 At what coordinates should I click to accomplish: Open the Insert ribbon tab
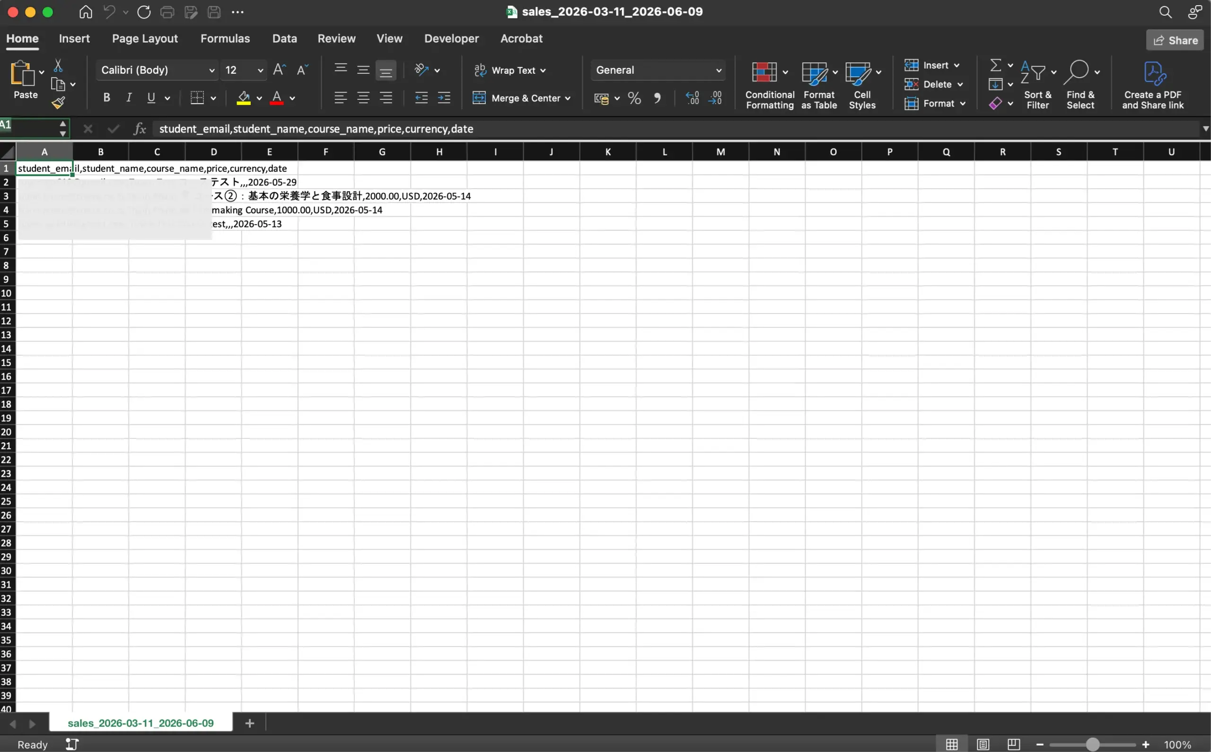[x=74, y=38]
